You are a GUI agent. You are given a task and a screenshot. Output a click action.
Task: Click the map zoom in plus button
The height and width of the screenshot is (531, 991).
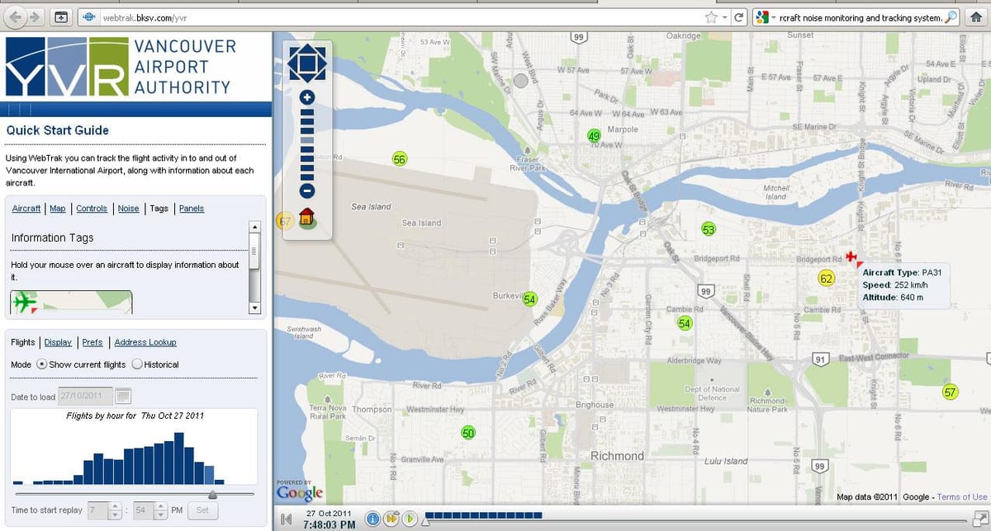click(x=307, y=97)
